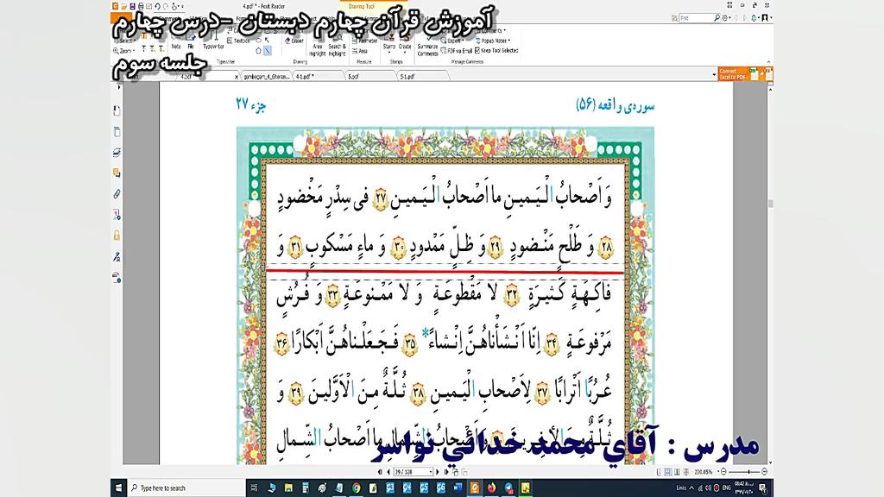Open the Area measure tool
This screenshot has height=497, width=884.
tap(361, 50)
